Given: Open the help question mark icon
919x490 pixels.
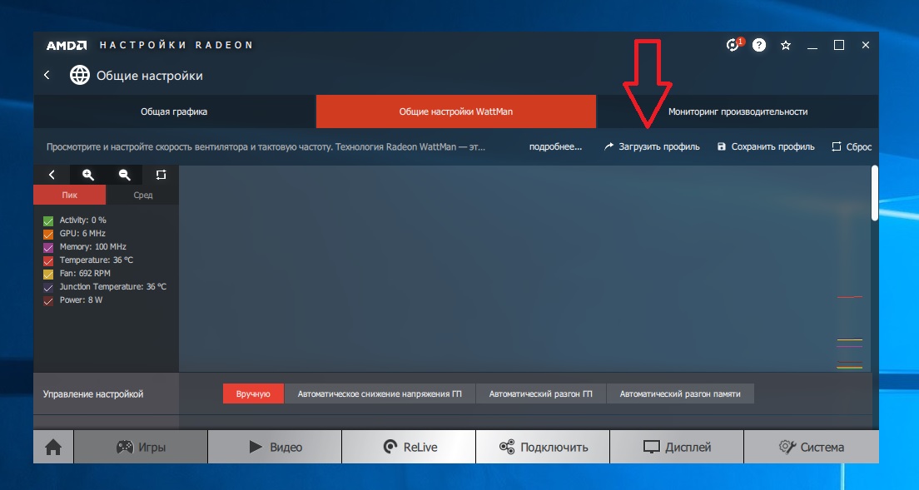Looking at the screenshot, I should point(759,45).
